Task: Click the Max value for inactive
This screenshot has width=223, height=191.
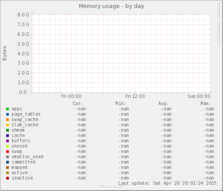Action: point(209,178)
